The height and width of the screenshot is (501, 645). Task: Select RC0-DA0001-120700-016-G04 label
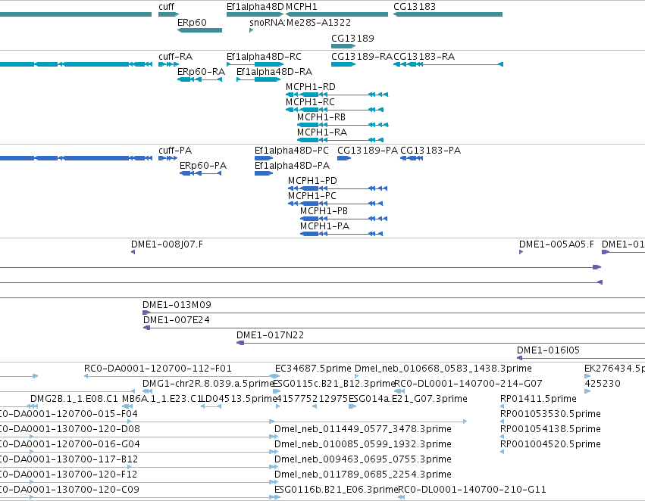70,444
